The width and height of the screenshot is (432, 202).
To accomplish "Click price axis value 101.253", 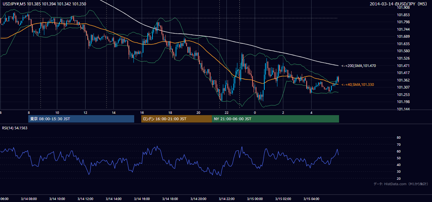I will click(x=403, y=95).
